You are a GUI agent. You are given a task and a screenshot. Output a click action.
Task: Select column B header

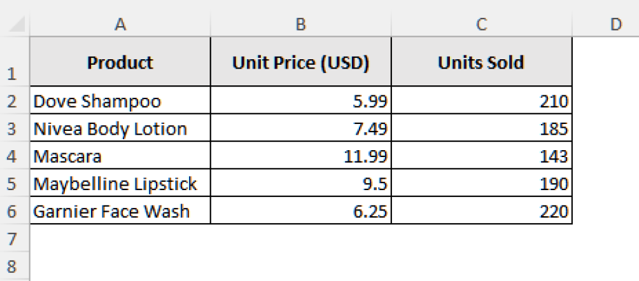pos(301,24)
